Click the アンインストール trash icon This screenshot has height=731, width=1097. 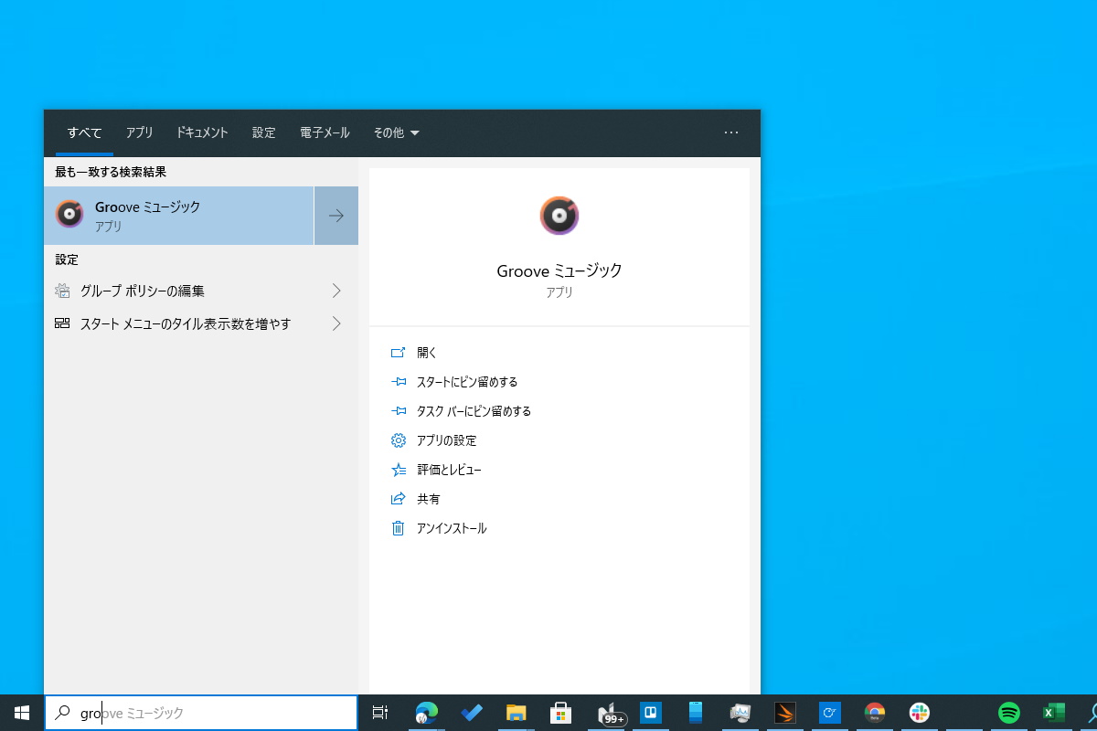(x=399, y=528)
